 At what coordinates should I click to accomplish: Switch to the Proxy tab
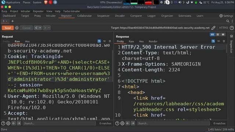pos(37,16)
